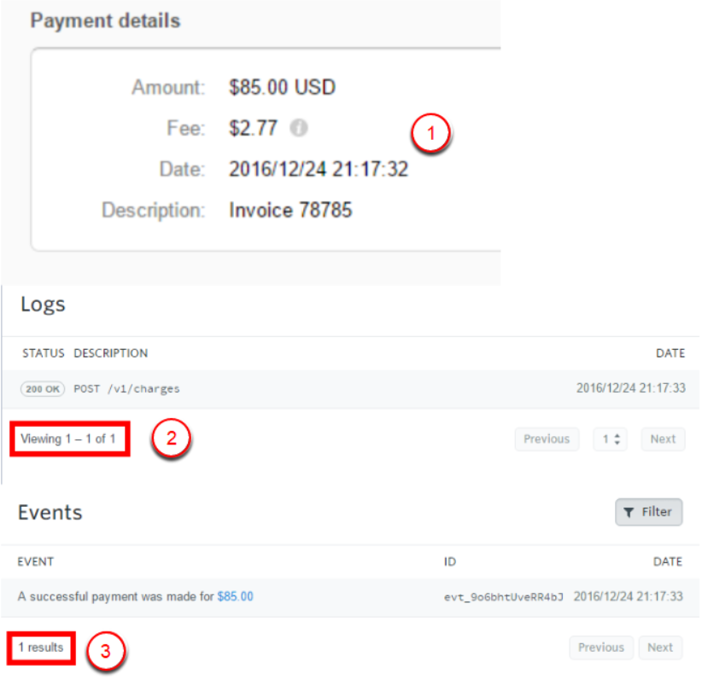The width and height of the screenshot is (702, 680).
Task: Click the red circled number 3 marker
Action: click(105, 651)
